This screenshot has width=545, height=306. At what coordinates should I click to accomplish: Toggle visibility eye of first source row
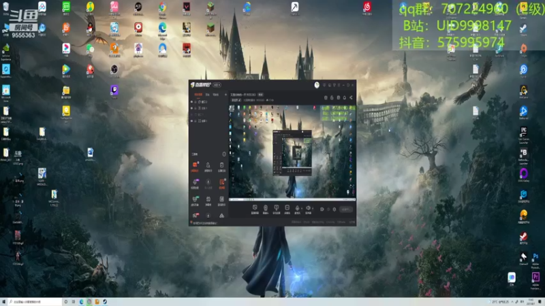(191, 101)
